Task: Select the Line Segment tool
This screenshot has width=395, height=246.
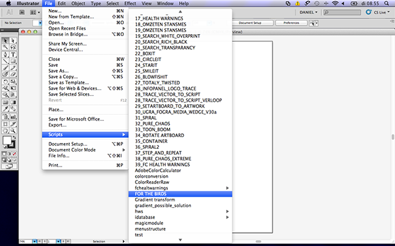Action: pyautogui.click(x=5, y=61)
